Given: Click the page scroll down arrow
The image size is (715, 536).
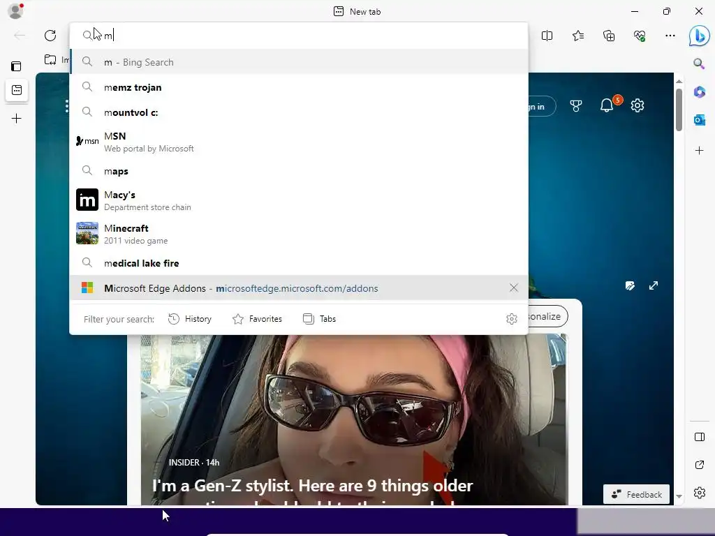Looking at the screenshot, I should [679, 496].
